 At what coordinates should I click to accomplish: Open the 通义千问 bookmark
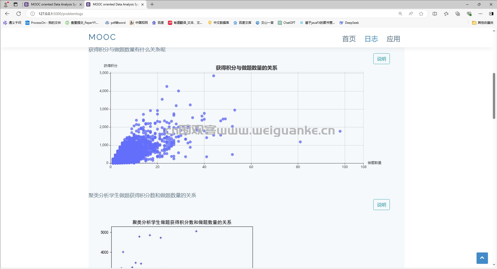coord(12,23)
